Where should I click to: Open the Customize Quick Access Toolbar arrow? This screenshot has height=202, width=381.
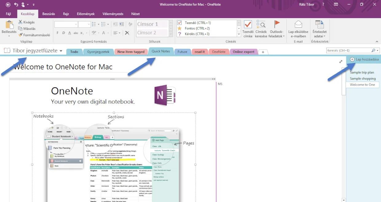pos(33,5)
